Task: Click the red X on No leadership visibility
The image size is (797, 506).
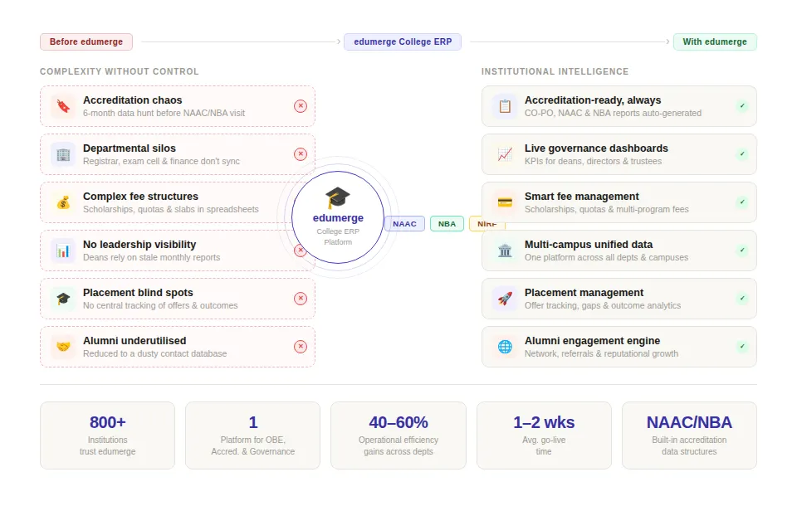Action: (x=301, y=251)
